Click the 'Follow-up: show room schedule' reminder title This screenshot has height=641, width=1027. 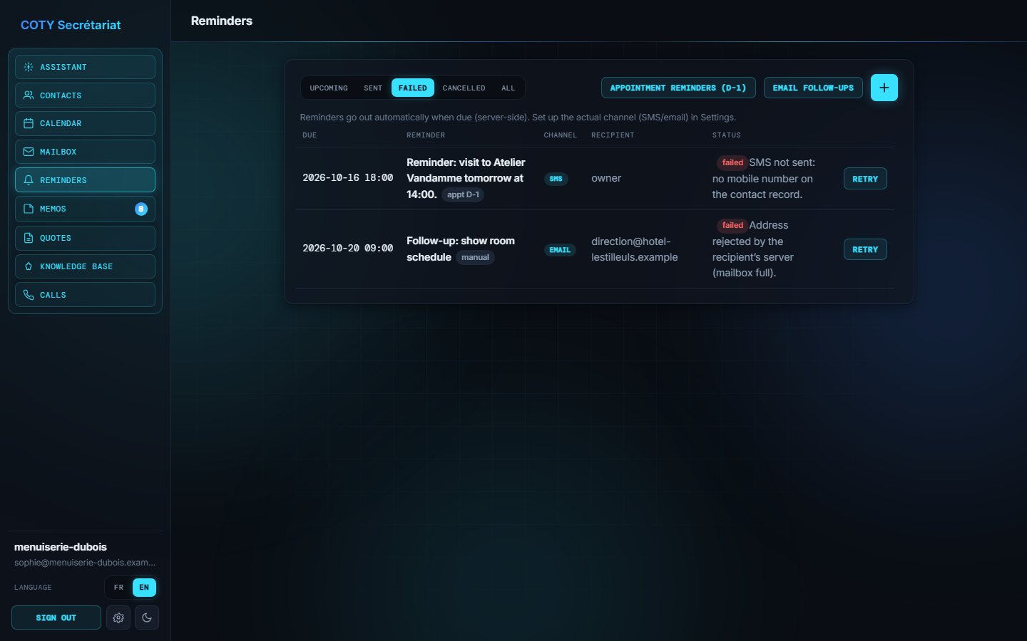(461, 249)
